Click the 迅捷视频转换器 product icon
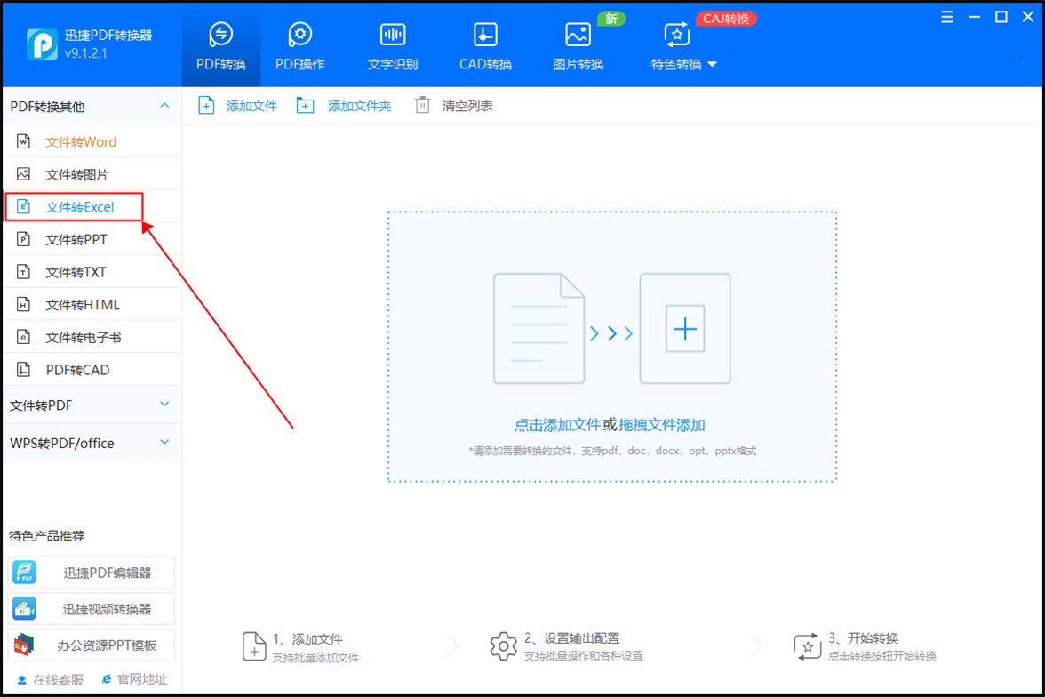Screen dimensions: 1045x697 (x=25, y=608)
